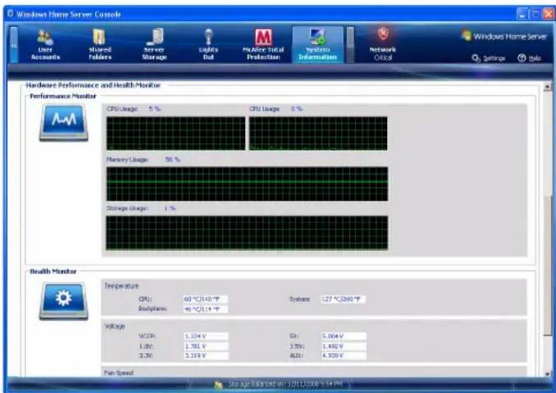Image resolution: width=556 pixels, height=393 pixels.
Task: Click the status bar storage balanced icon
Action: point(219,384)
